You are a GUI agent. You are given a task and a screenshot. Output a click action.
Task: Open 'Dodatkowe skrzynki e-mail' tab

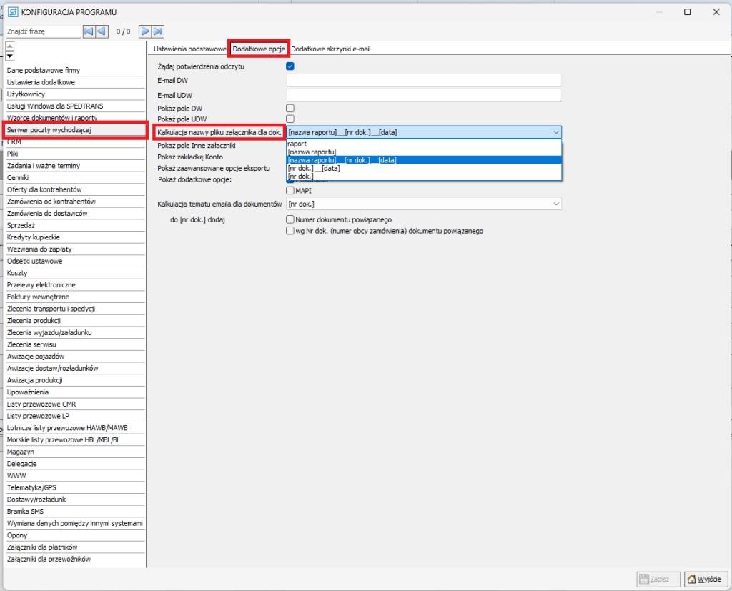tap(330, 49)
